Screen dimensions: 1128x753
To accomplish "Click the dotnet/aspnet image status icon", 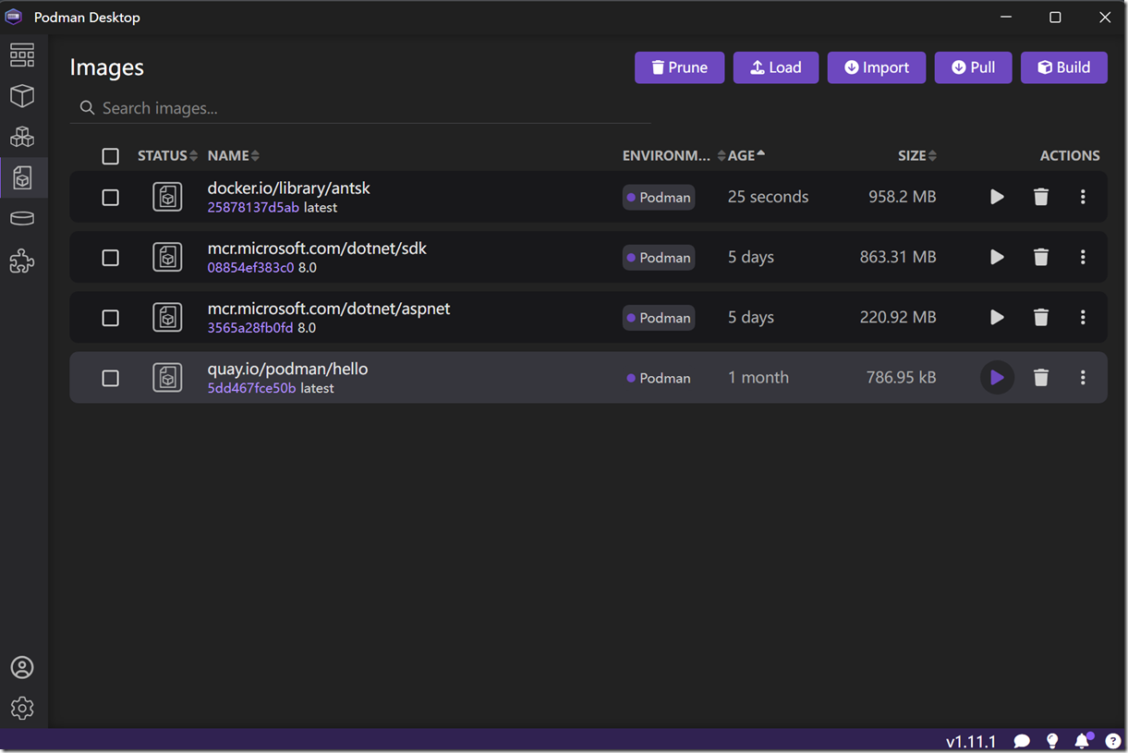I will point(167,317).
